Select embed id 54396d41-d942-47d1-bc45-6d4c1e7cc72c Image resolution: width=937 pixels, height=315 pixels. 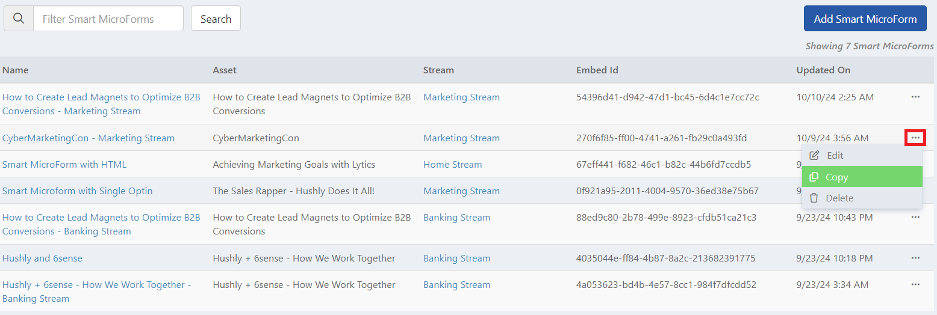668,97
